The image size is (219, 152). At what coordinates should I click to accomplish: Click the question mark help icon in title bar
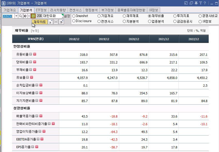(205, 3)
